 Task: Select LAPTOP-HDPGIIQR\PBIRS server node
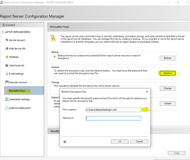(x=17, y=32)
